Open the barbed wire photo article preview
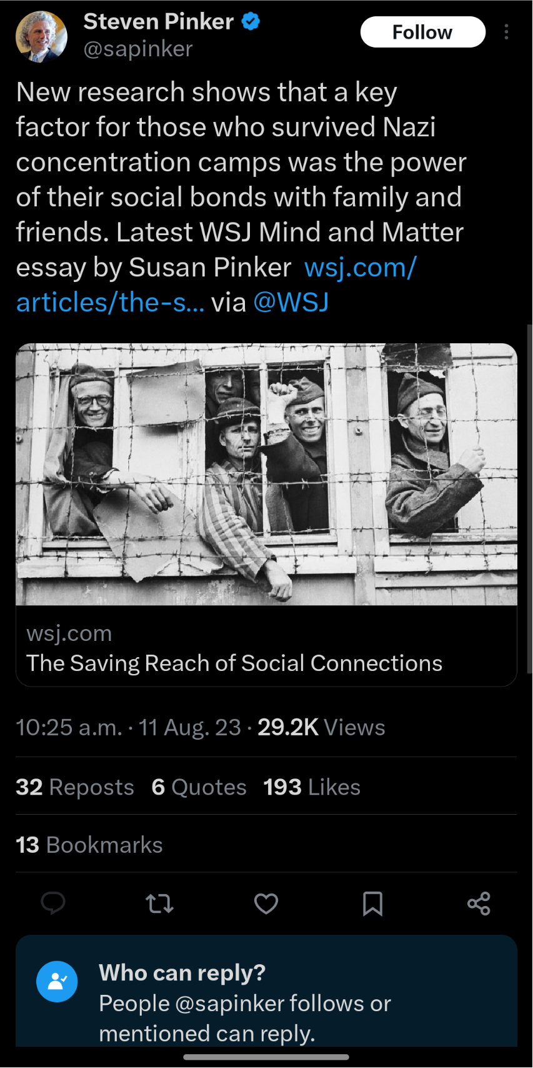The image size is (533, 1068). pos(266,474)
